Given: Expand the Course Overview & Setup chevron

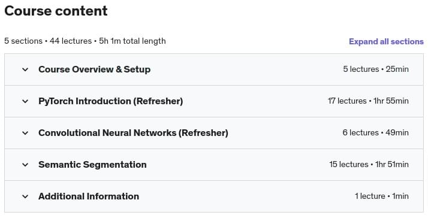Looking at the screenshot, I should coord(25,69).
